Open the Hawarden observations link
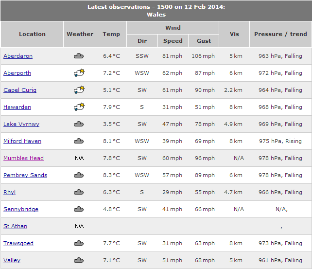This screenshot has width=312, height=269. point(17,107)
